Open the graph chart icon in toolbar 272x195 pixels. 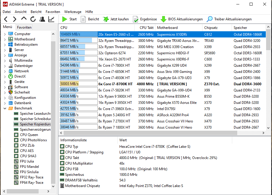click(x=51, y=19)
